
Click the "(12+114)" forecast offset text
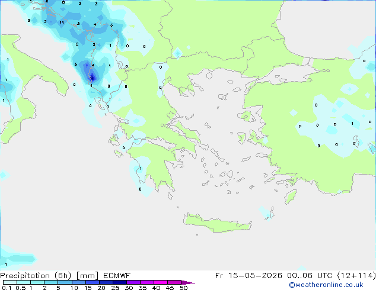(356, 276)
